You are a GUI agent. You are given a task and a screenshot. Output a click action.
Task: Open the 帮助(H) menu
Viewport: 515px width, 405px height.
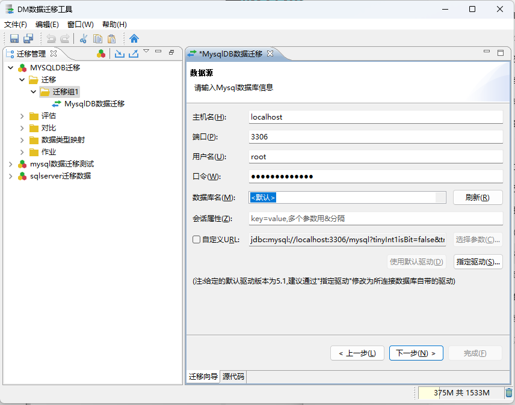pos(114,25)
